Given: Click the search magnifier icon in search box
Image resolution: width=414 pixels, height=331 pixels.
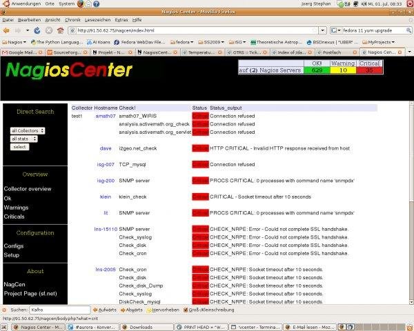Looking at the screenshot, I should (408, 30).
